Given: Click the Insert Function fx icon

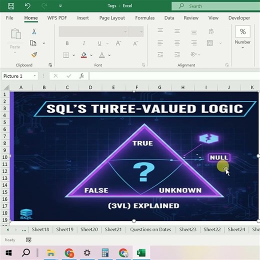Looking at the screenshot, I should (81, 76).
